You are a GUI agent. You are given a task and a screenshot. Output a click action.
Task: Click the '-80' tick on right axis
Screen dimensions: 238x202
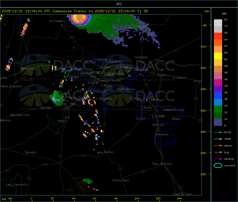(204, 25)
